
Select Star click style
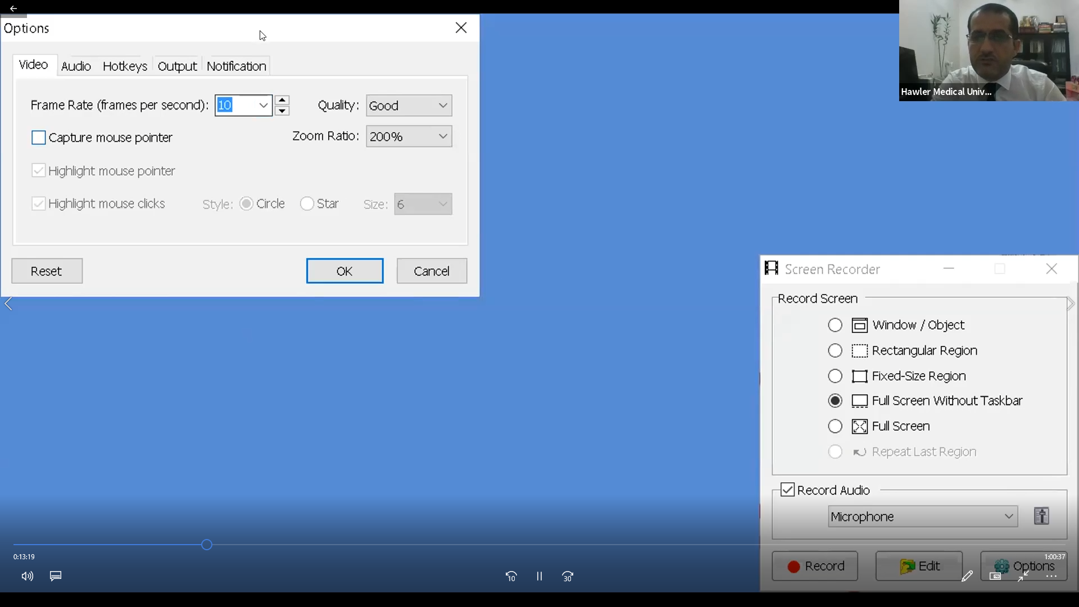point(307,203)
